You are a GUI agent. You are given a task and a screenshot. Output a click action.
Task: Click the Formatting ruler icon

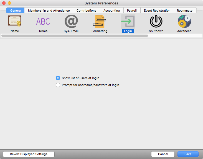point(99,22)
